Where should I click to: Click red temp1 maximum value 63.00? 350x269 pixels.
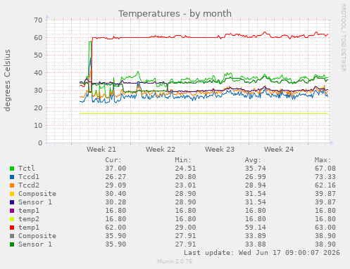(x=325, y=228)
